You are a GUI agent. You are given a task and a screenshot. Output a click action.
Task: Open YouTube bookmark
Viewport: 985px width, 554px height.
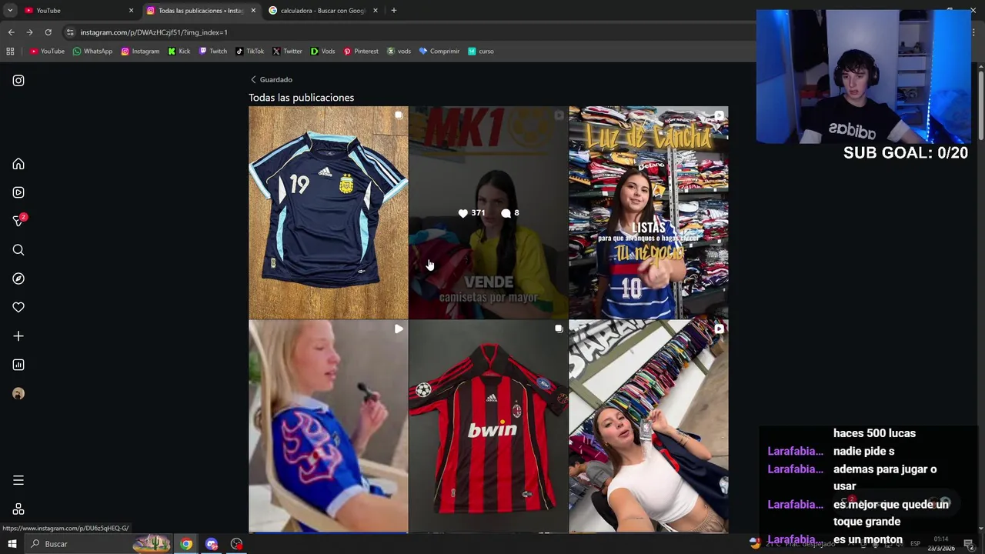[47, 51]
